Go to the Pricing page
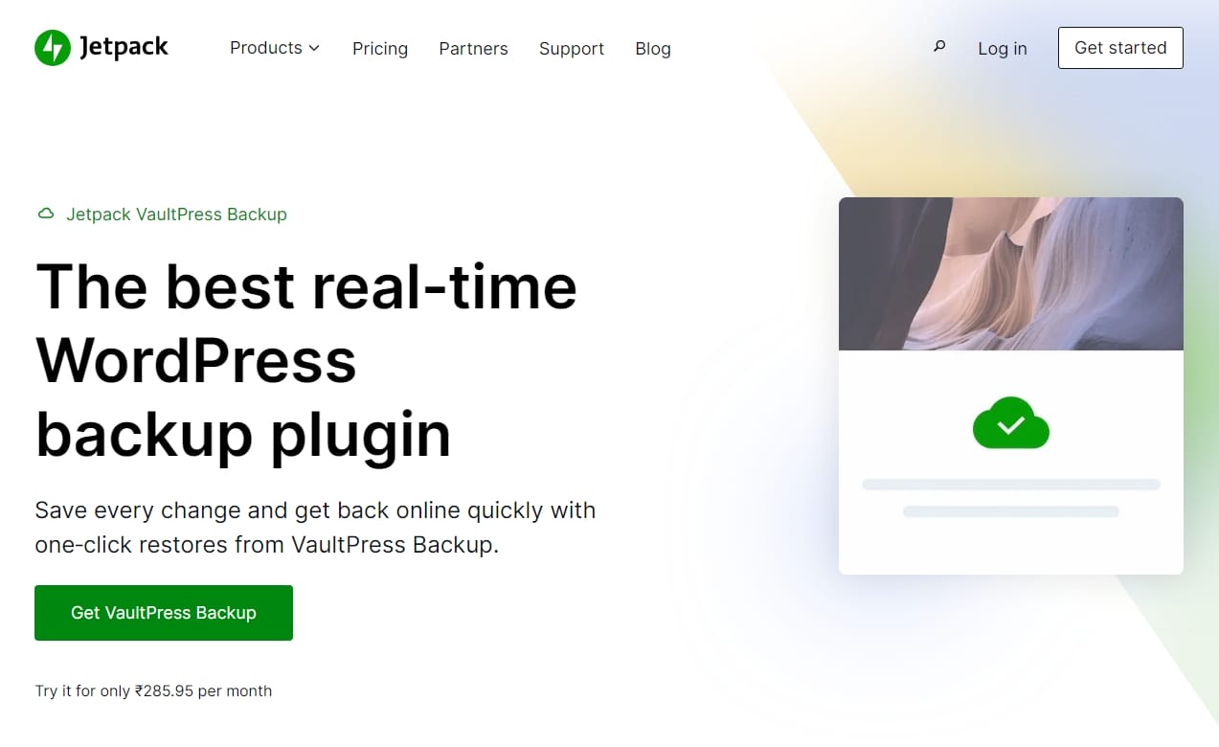The width and height of the screenshot is (1219, 747). click(380, 48)
